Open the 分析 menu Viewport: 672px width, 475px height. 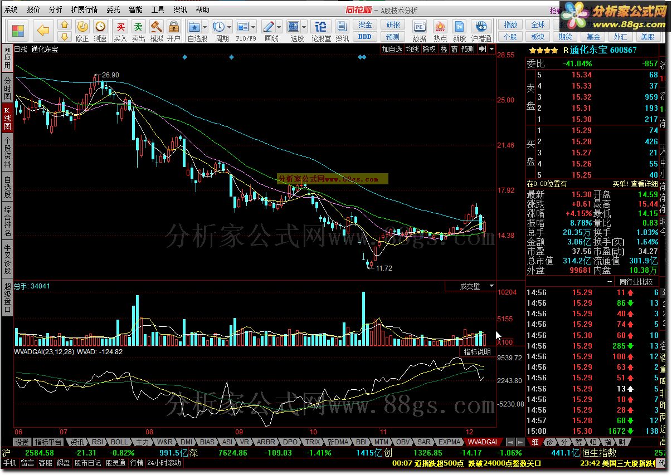tap(55, 9)
